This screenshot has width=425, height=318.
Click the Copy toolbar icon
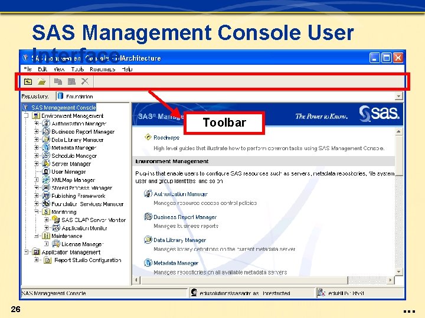(x=58, y=81)
